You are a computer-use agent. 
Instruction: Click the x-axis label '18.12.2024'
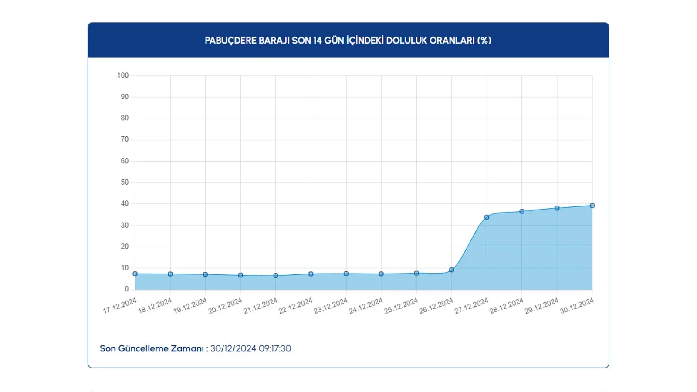[x=155, y=306]
